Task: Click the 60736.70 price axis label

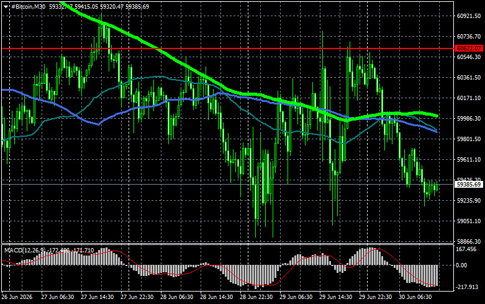Action: (469, 37)
